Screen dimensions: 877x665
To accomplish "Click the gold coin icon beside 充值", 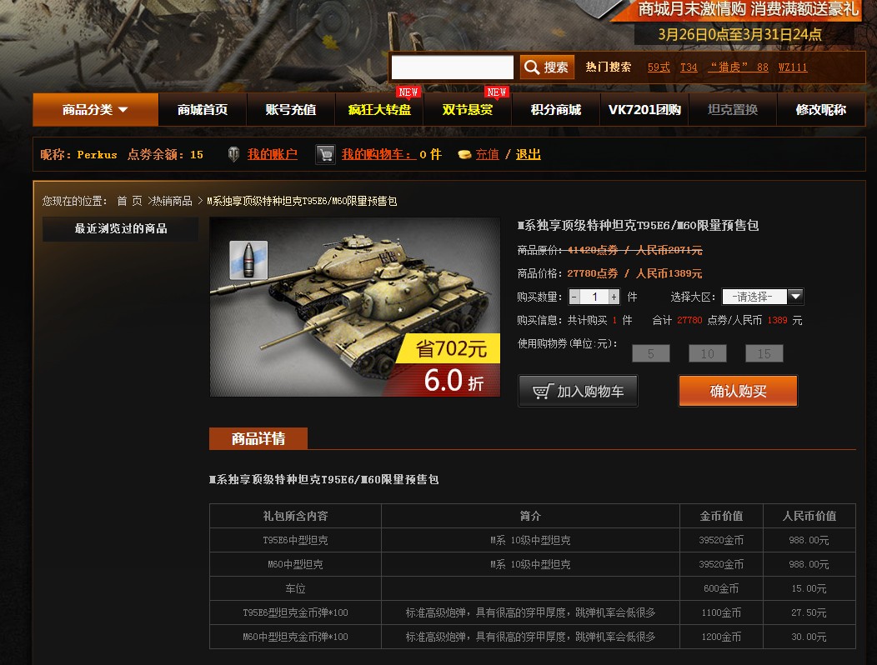I will tap(464, 155).
